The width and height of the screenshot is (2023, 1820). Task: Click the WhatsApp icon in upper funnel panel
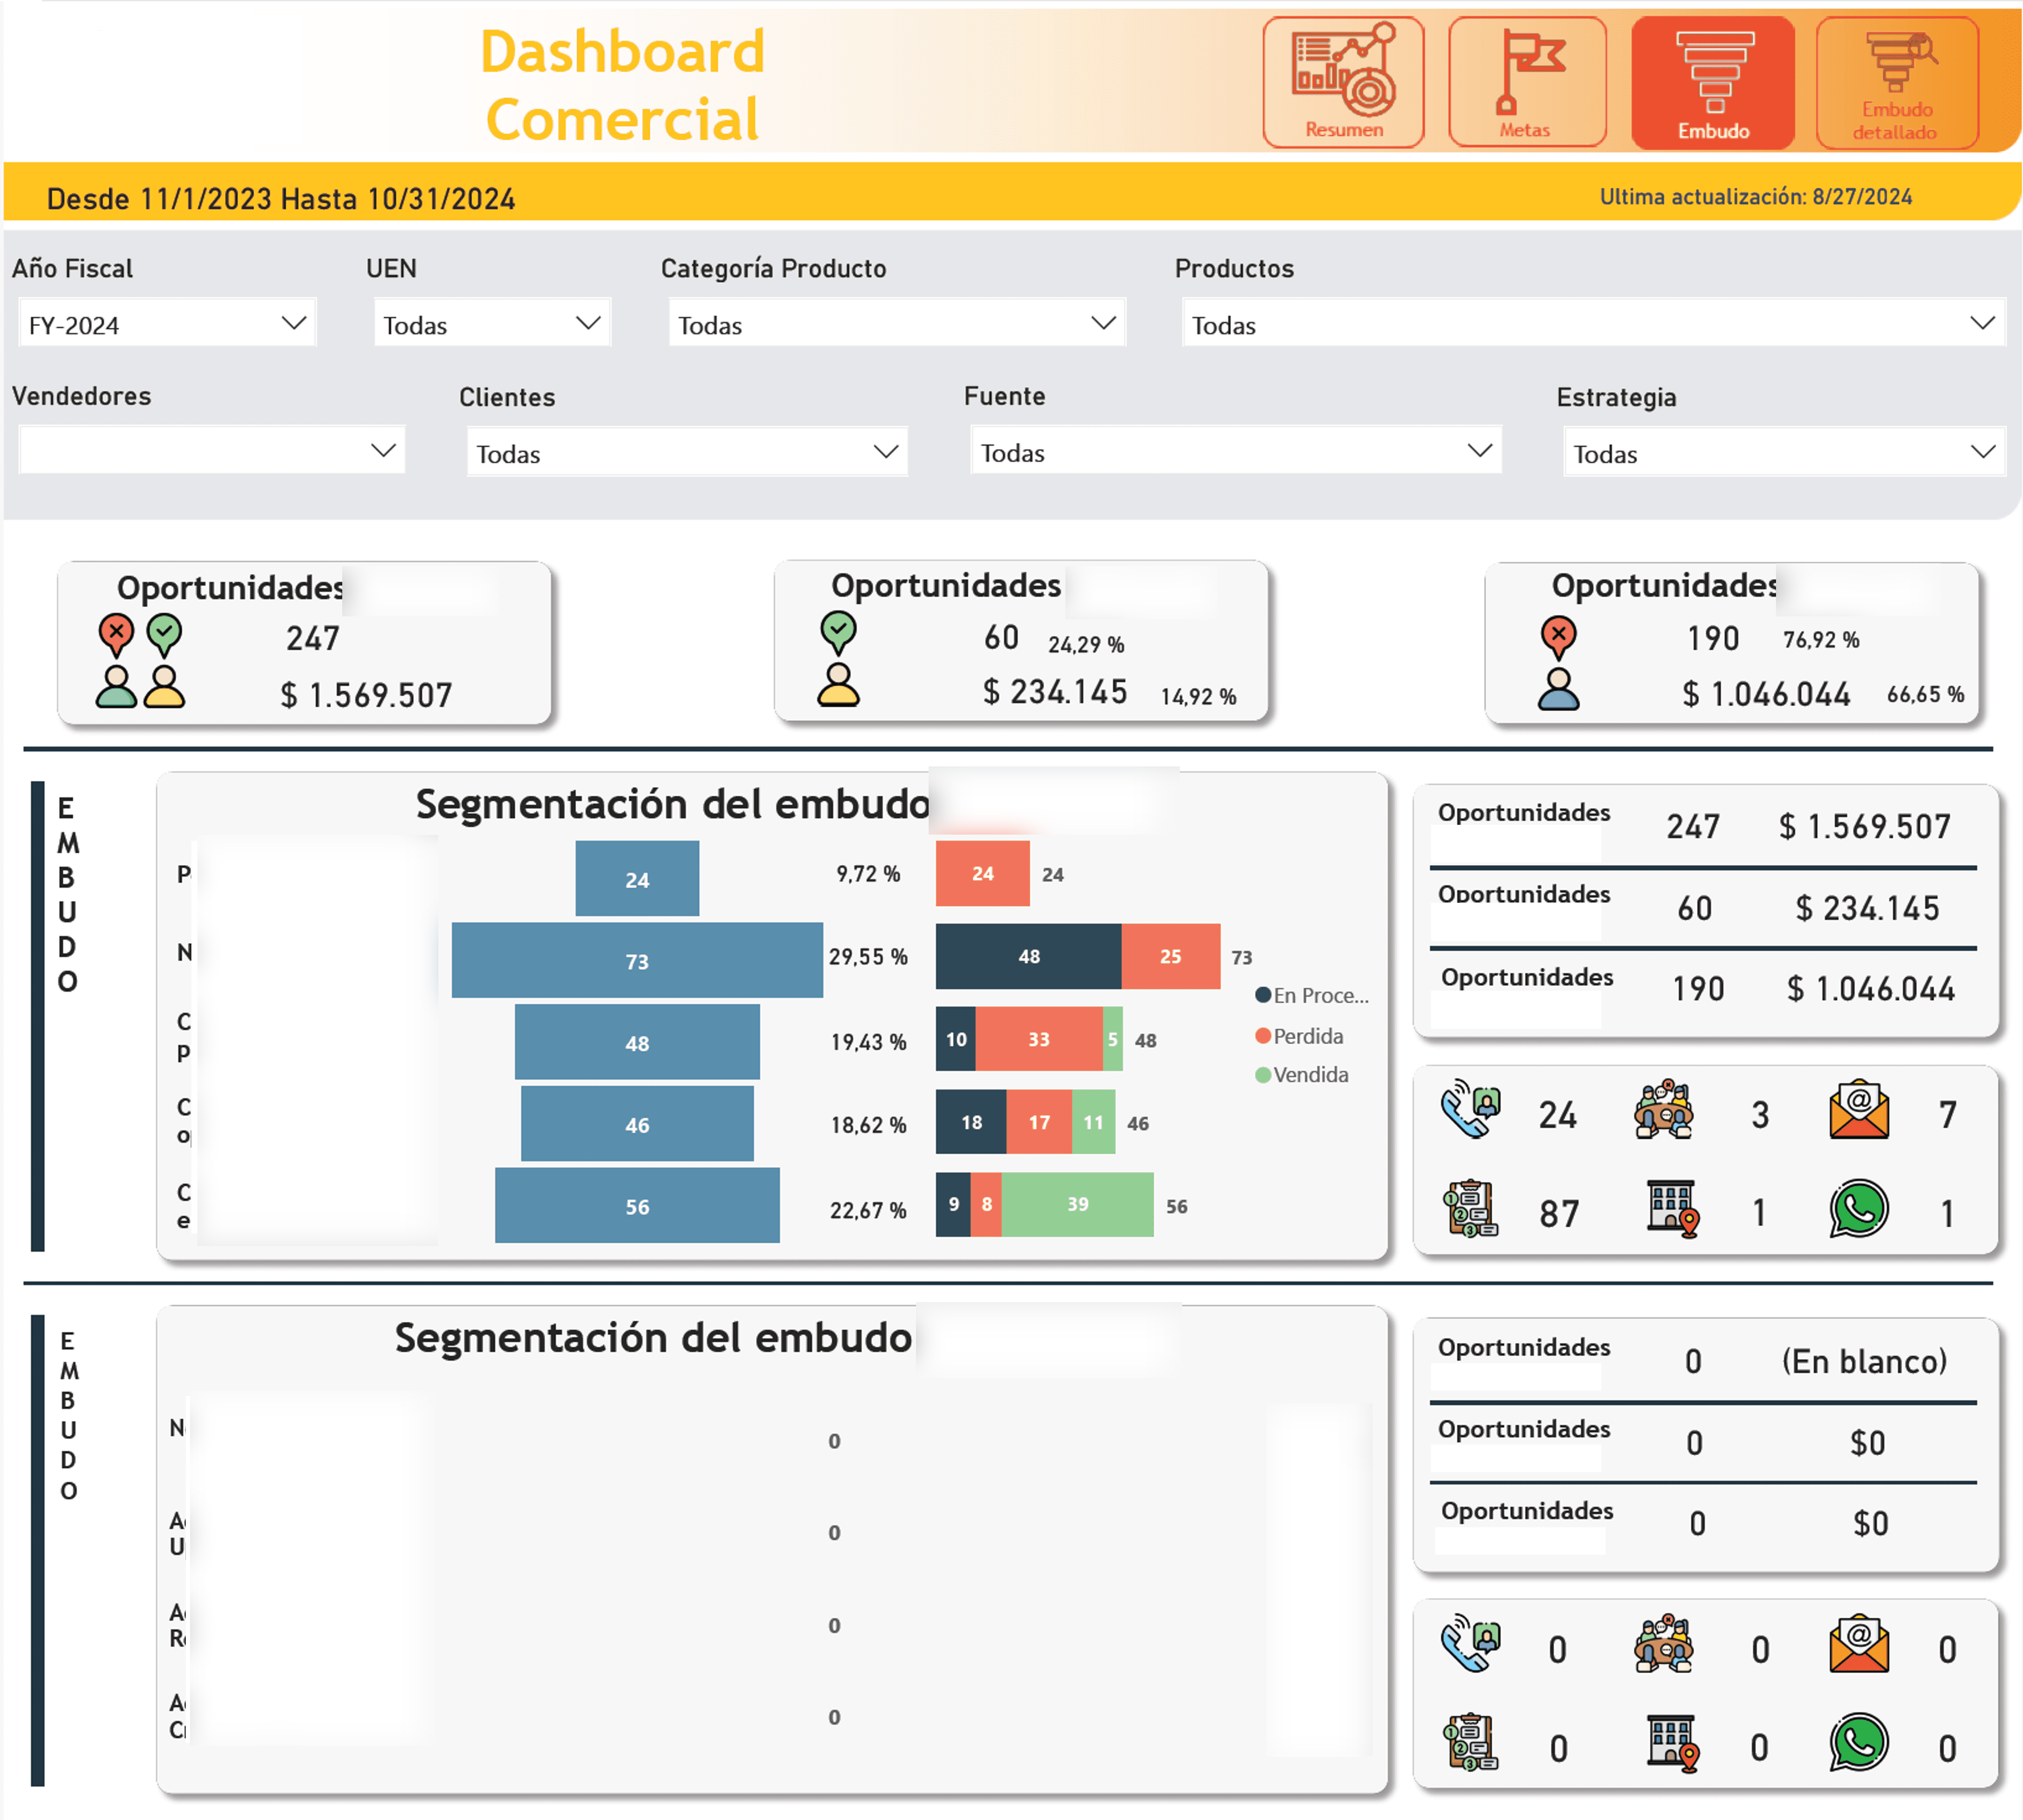(1858, 1209)
